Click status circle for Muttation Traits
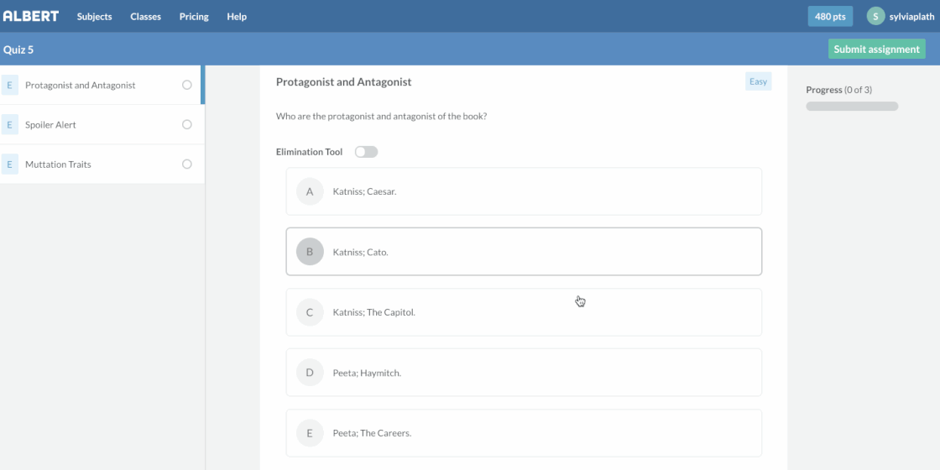Image resolution: width=940 pixels, height=470 pixels. point(186,164)
